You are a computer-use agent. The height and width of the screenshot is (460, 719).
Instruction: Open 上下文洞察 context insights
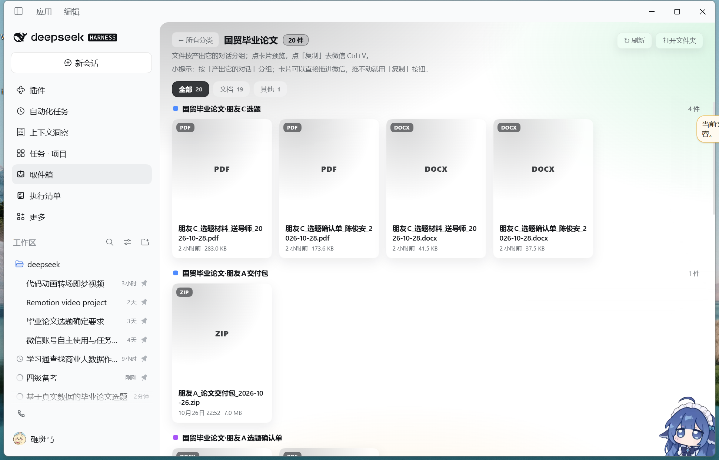[81, 132]
